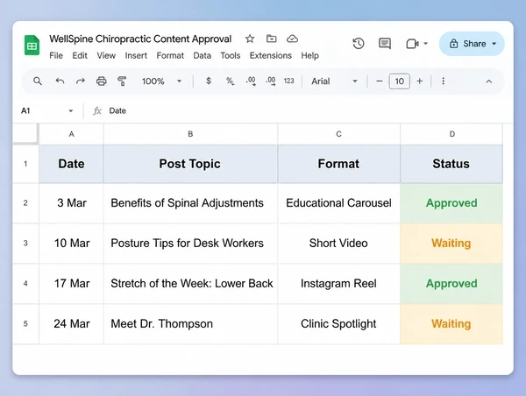
Task: Select the 3 Mar cell
Action: tap(72, 203)
